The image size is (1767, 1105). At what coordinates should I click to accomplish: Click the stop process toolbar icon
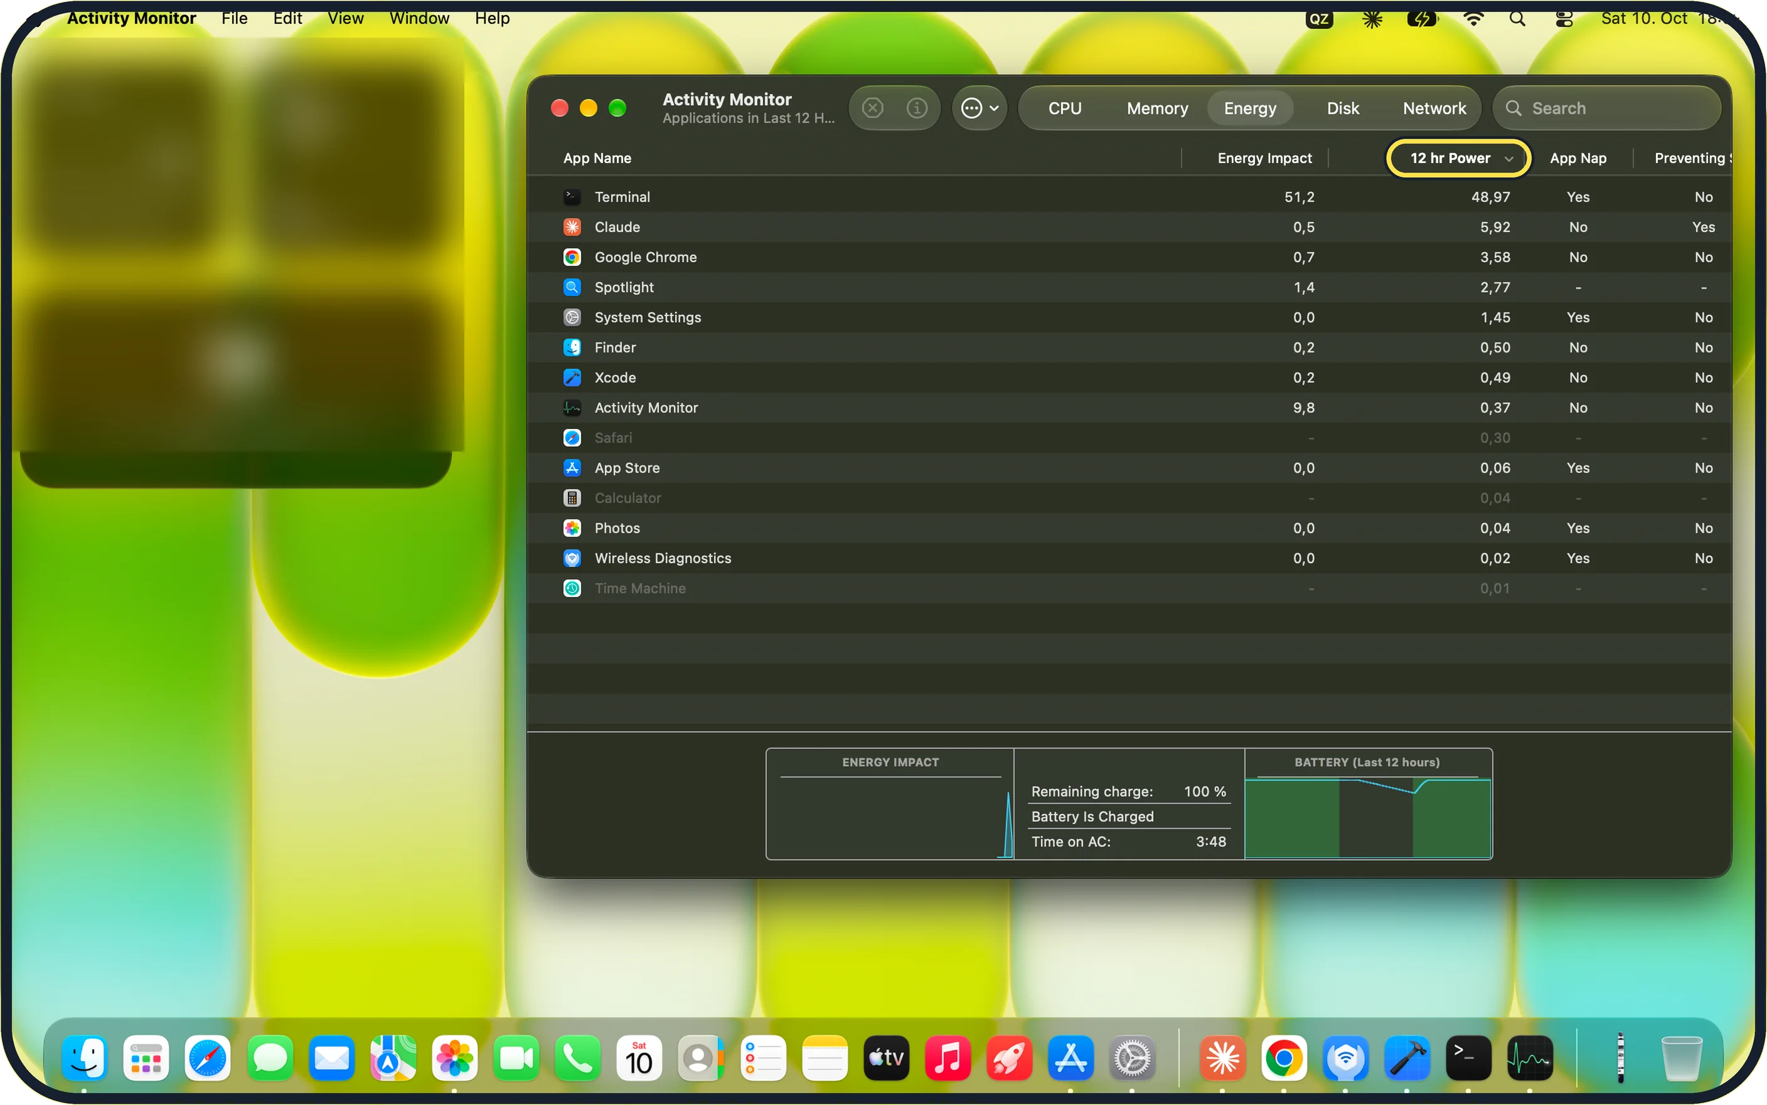pos(872,108)
